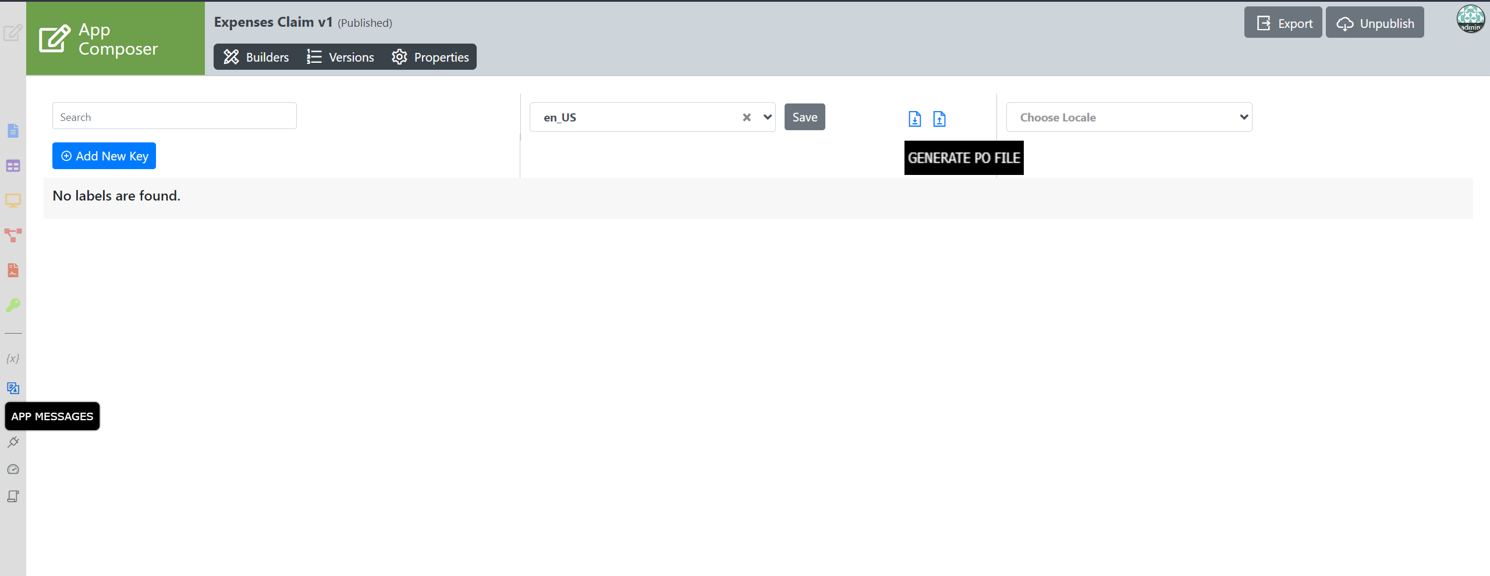Click the App Composer logo icon
Screen dimensions: 1490x576
click(55, 38)
